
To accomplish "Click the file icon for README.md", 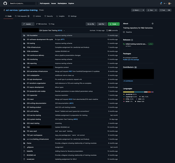I will click(24, 155).
